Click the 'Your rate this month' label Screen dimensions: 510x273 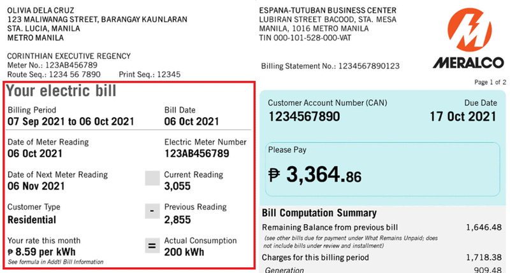[44, 241]
